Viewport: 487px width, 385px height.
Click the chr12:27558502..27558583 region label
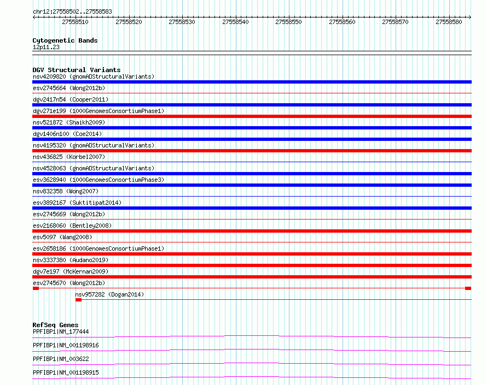[72, 11]
